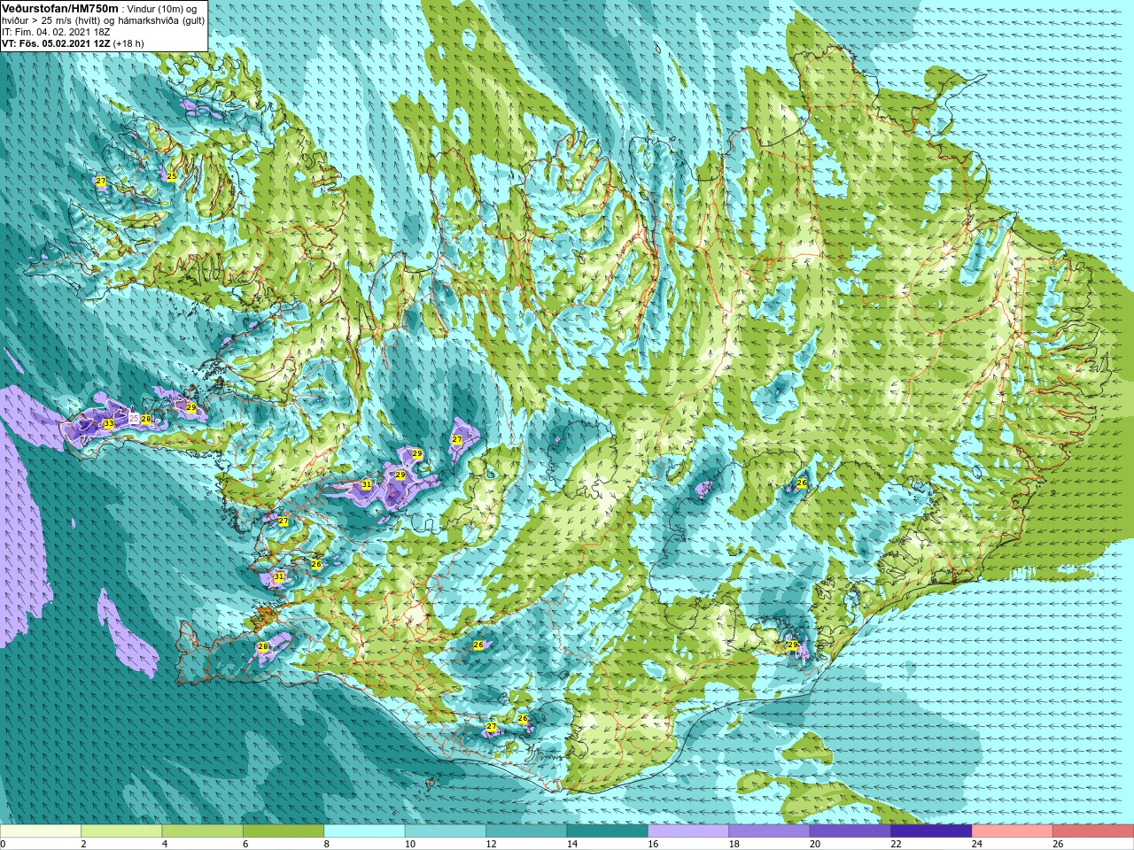The width and height of the screenshot is (1134, 850).
Task: Click the legend scale number 0
Action: tap(4, 845)
